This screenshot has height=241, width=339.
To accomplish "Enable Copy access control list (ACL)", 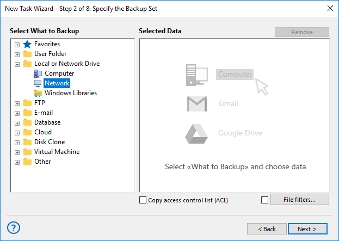I will [143, 200].
